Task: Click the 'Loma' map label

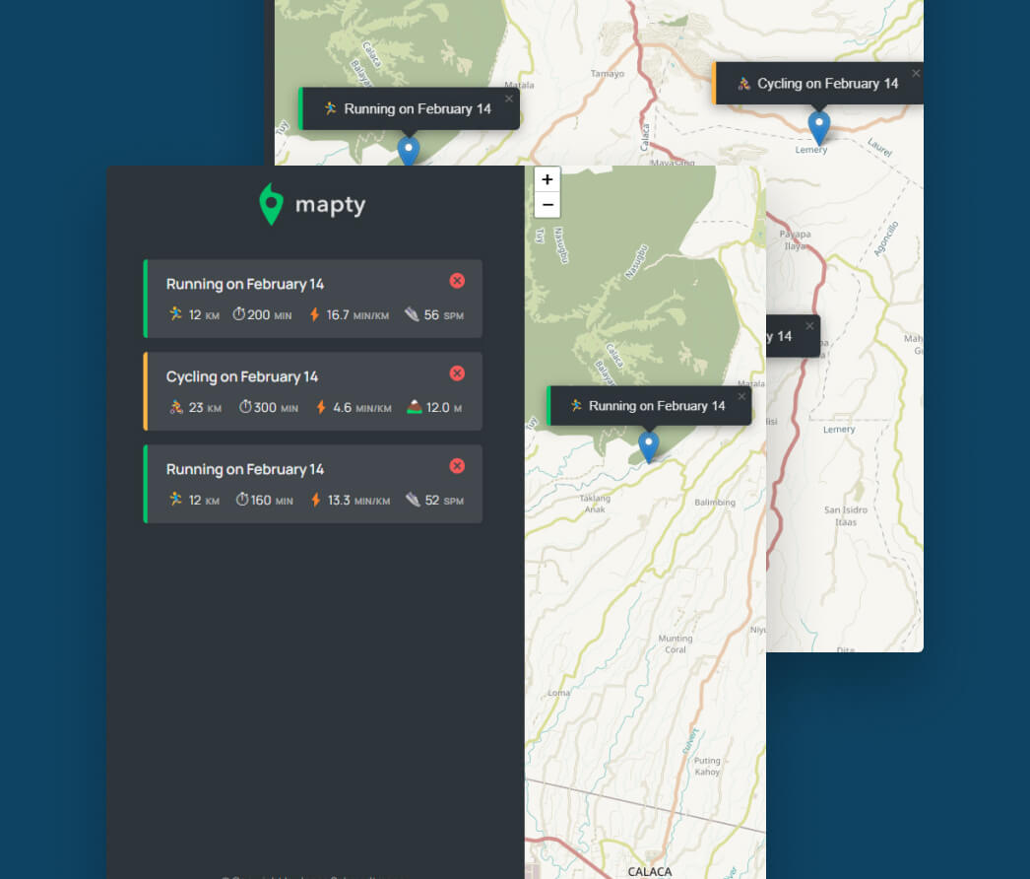Action: tap(559, 693)
